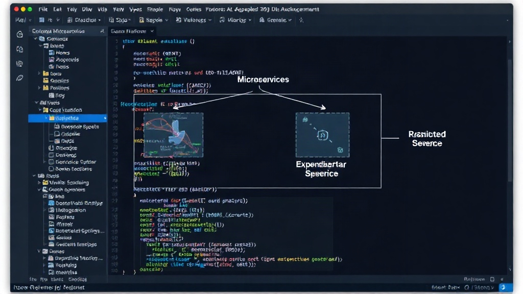The height and width of the screenshot is (294, 523).
Task: Click the icon beside 'Coerdlis'
Action: (x=51, y=273)
